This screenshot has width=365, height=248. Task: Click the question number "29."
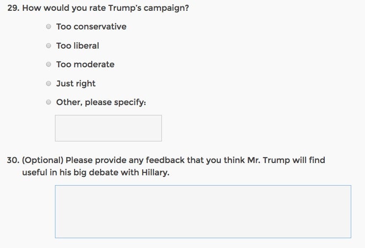point(14,8)
